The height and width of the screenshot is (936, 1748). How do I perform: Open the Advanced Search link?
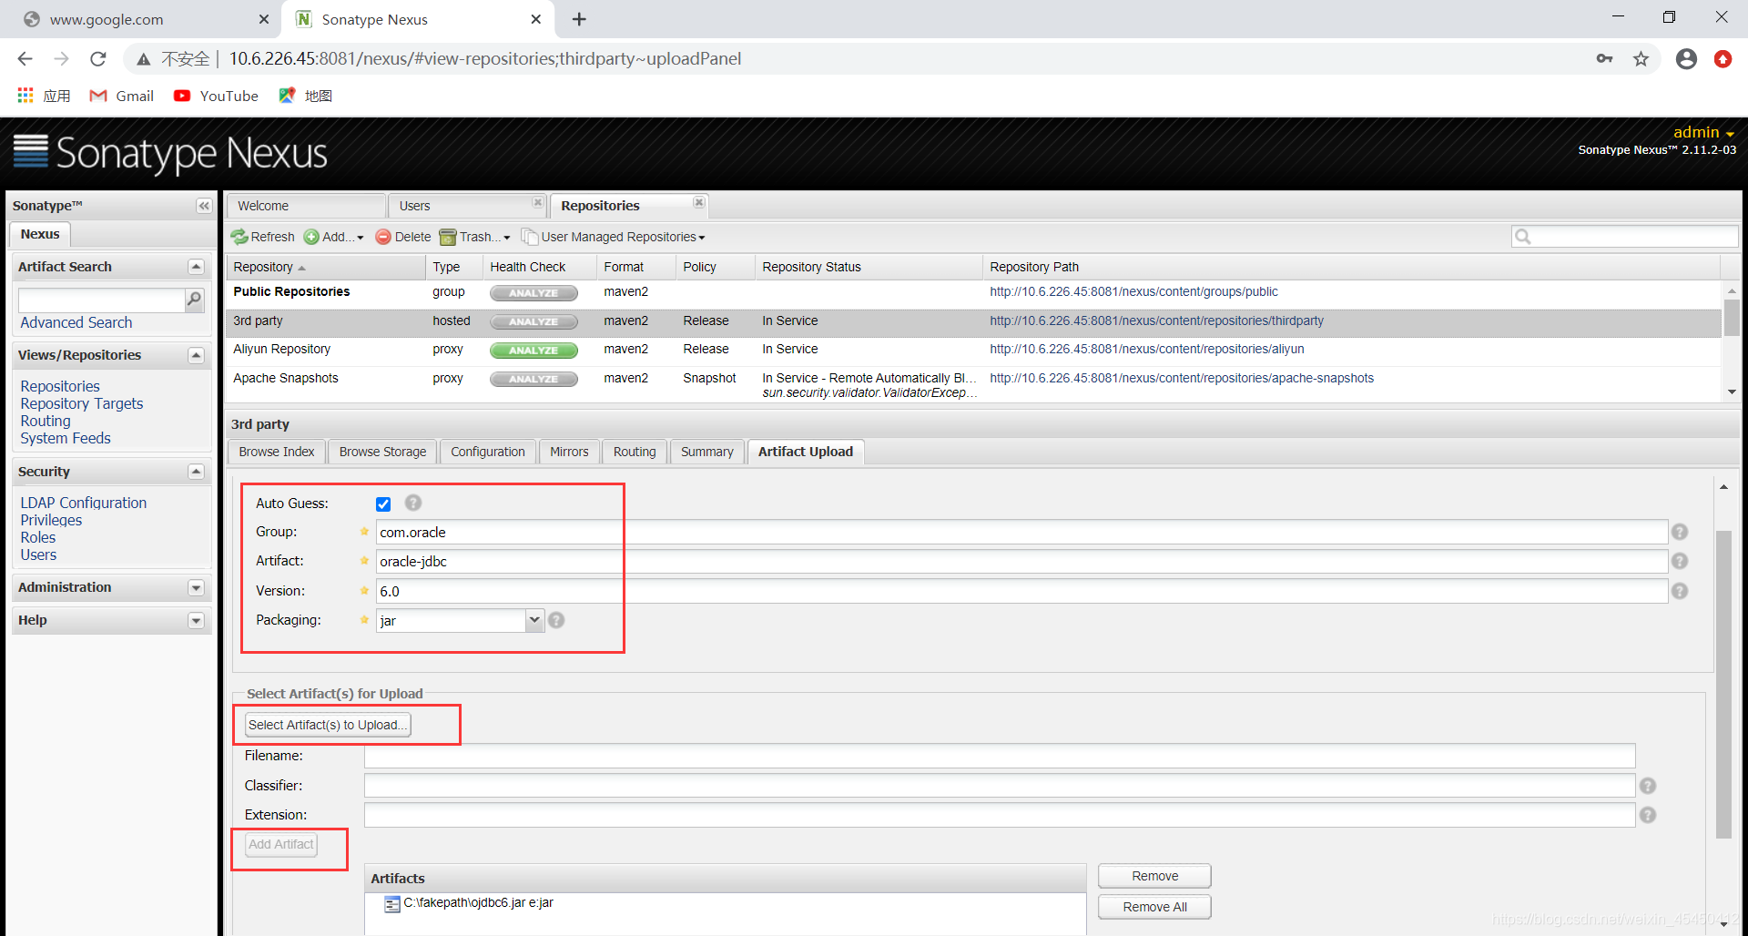76,322
